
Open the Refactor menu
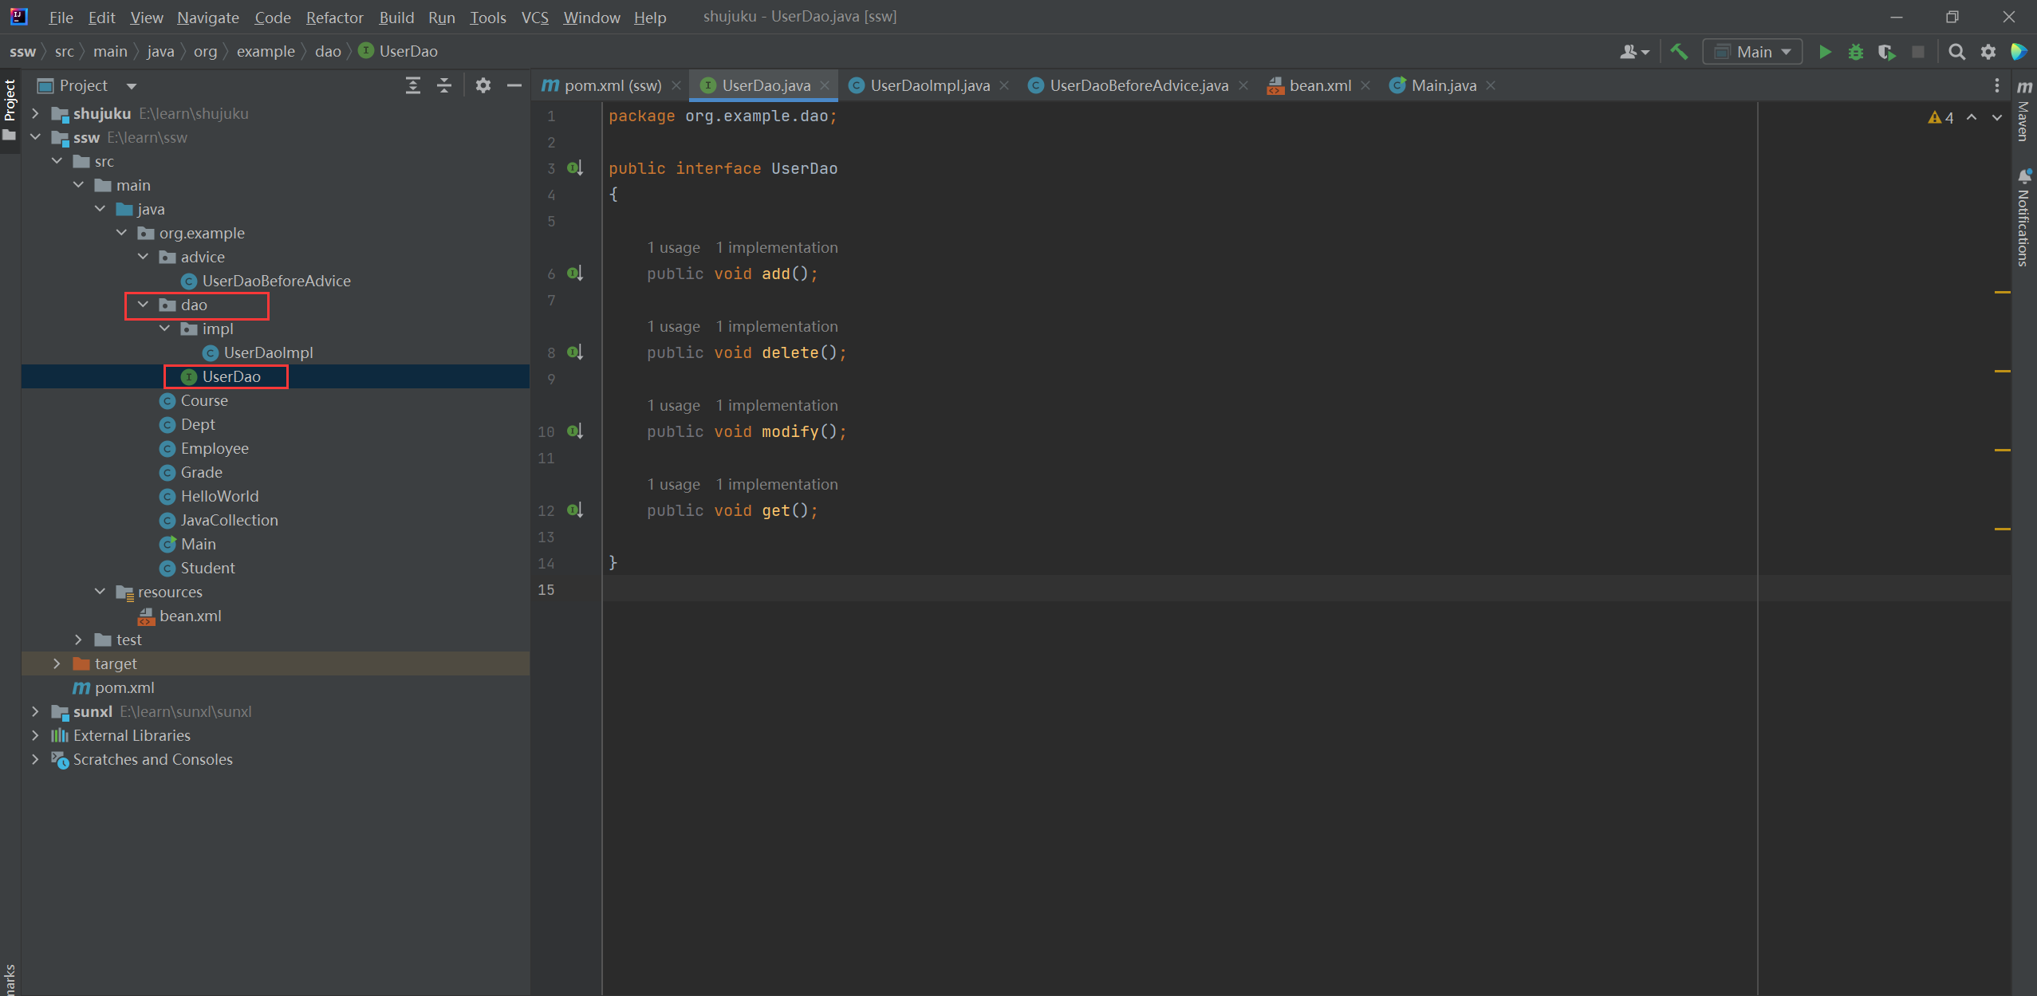coord(334,17)
